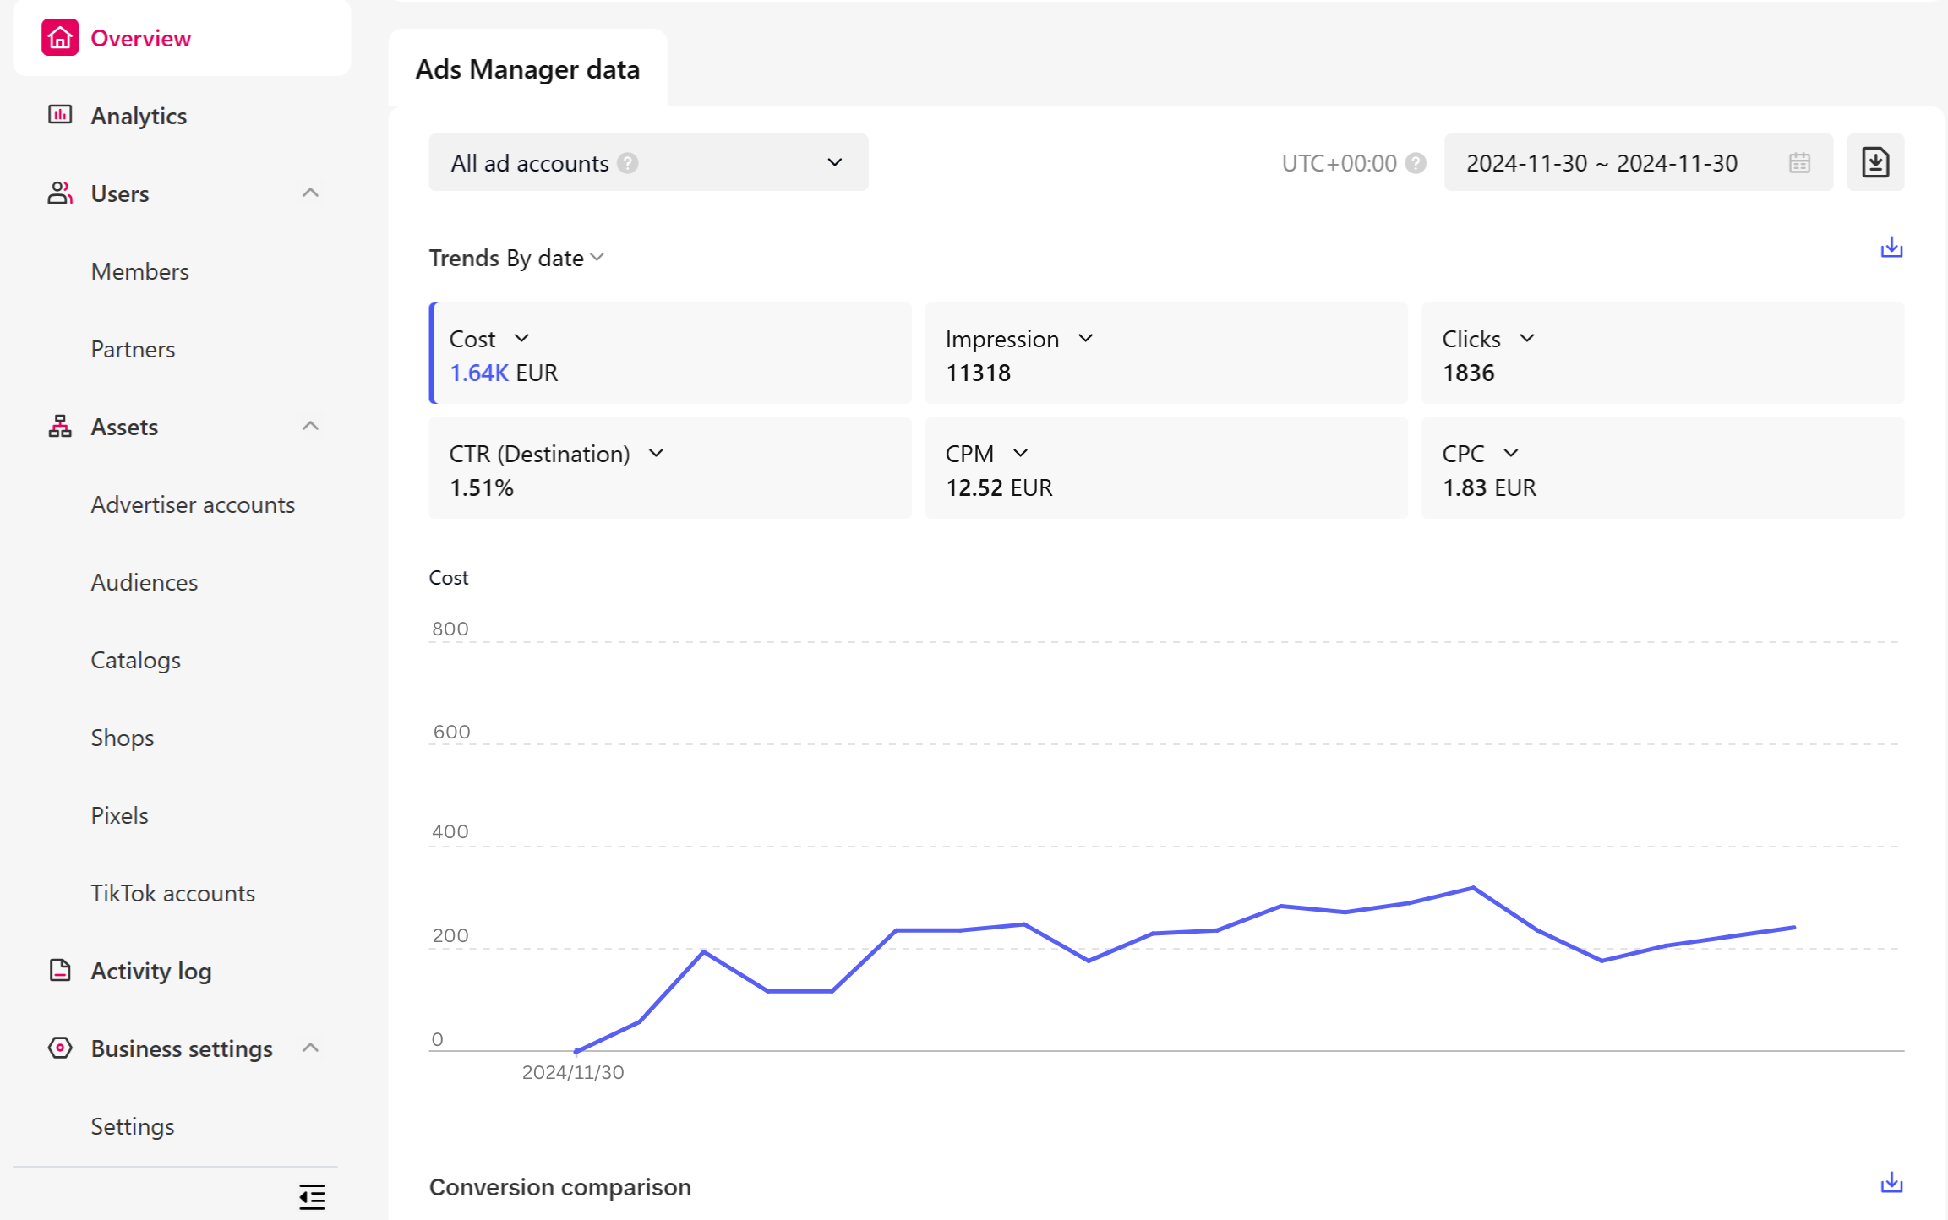Image resolution: width=1948 pixels, height=1220 pixels.
Task: Click the Assets network icon
Action: tap(59, 424)
